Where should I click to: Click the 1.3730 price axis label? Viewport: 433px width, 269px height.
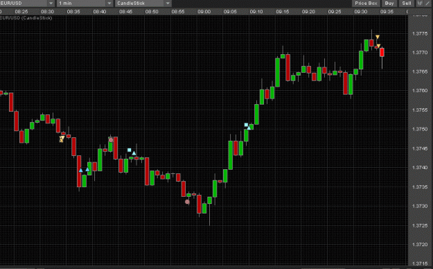coord(420,206)
